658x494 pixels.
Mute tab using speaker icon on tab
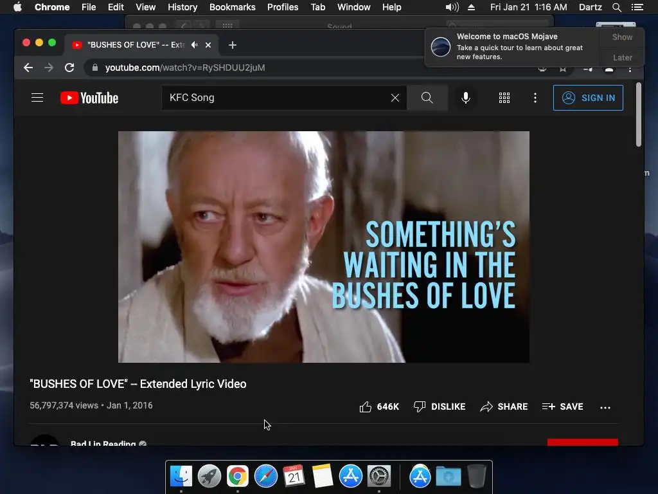coord(194,44)
